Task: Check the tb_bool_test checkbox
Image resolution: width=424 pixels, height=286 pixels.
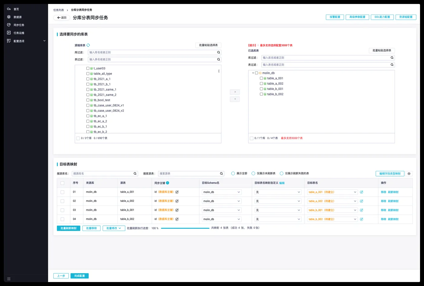Action: click(x=88, y=100)
